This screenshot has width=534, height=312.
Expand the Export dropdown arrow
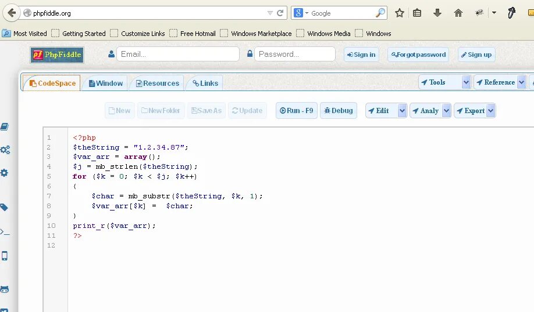pos(491,111)
